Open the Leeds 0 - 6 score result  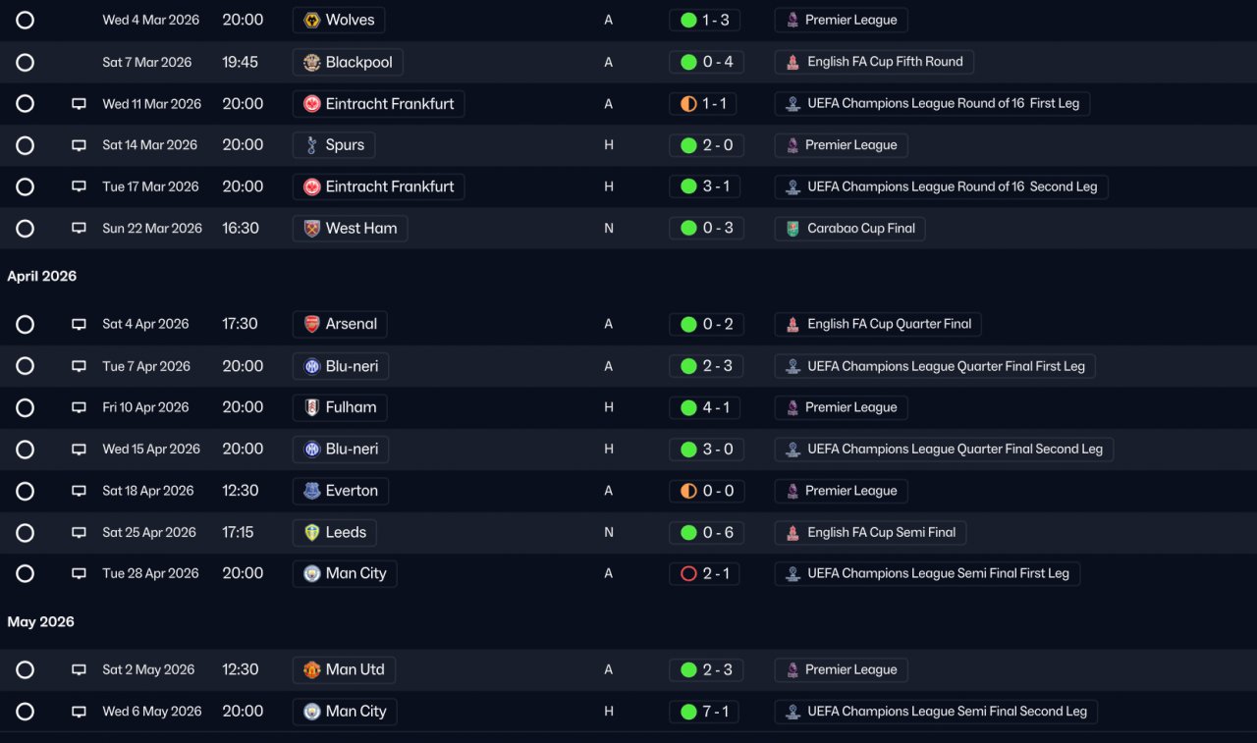pyautogui.click(x=705, y=532)
